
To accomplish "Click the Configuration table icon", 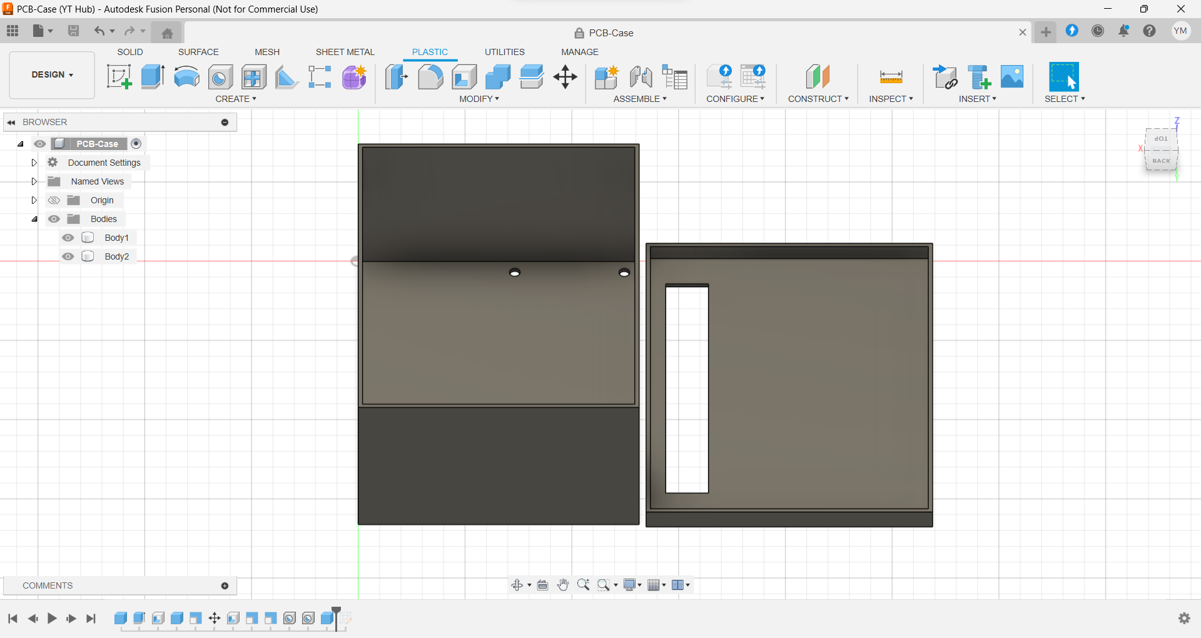I will coord(753,77).
